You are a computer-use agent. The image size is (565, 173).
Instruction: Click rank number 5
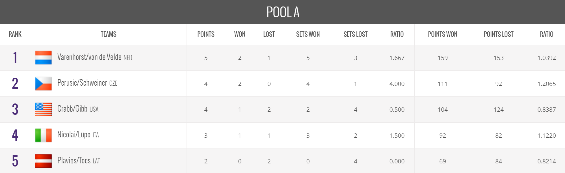click(x=15, y=161)
